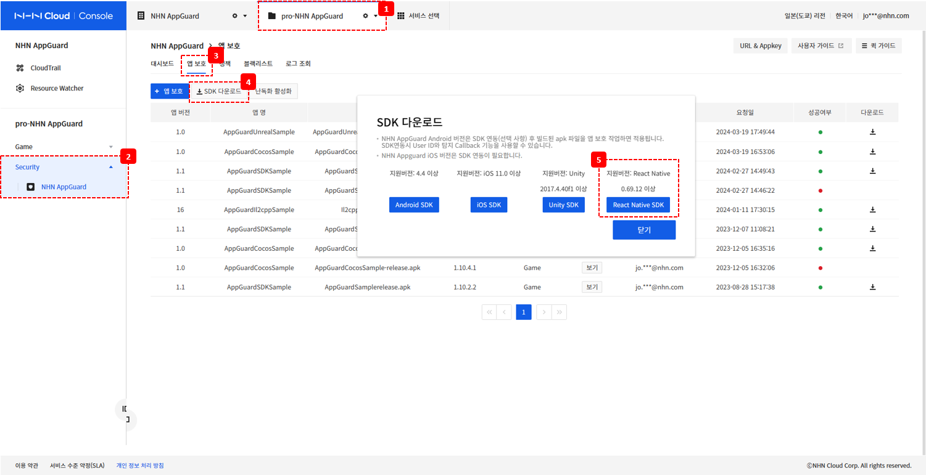The image size is (926, 475).
Task: Select page 1 in pagination
Action: tap(523, 312)
